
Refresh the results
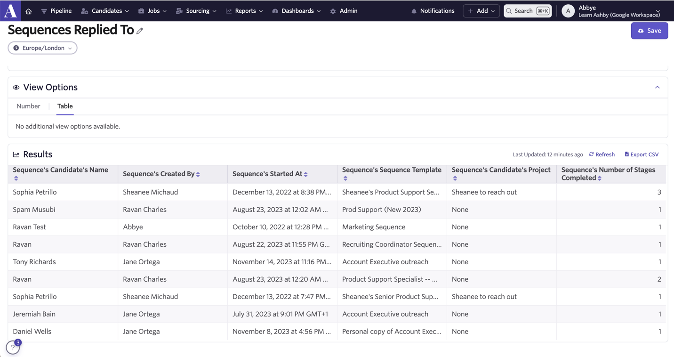pos(602,154)
